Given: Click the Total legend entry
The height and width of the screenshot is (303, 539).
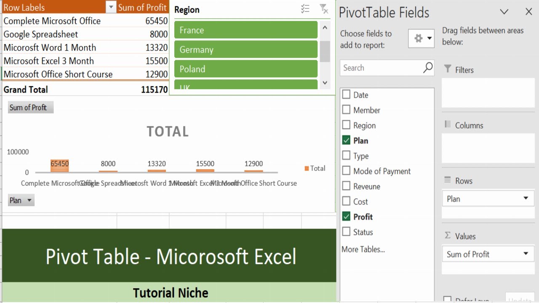Looking at the screenshot, I should point(315,168).
